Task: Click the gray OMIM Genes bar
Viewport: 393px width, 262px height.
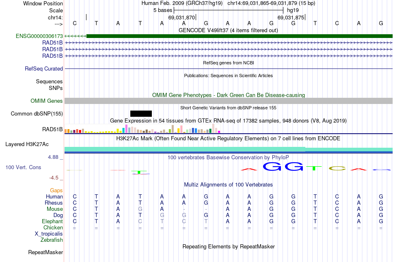Action: coord(228,101)
